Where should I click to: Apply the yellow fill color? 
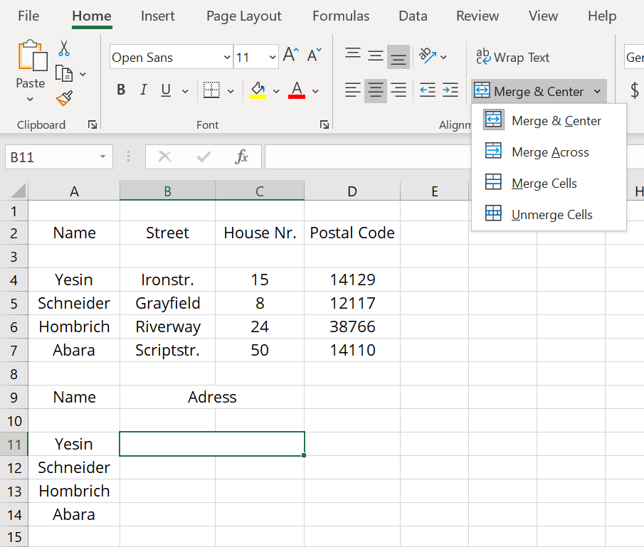click(258, 90)
